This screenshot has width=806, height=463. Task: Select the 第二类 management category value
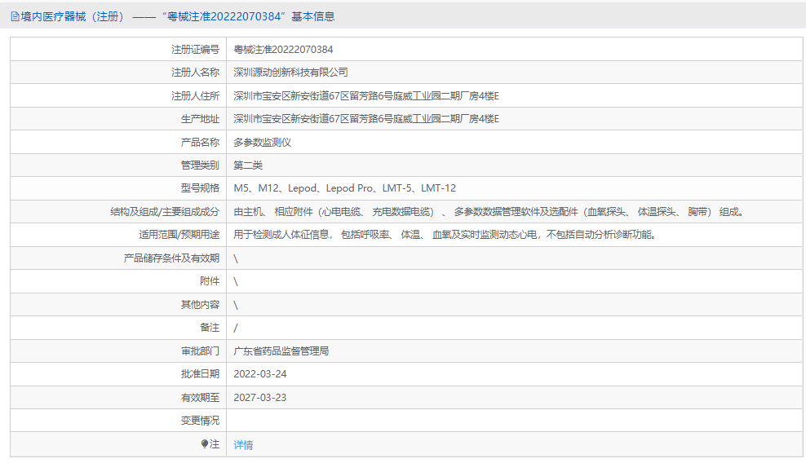(x=248, y=165)
